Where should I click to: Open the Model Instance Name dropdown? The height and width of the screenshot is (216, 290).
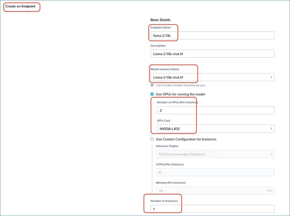212,77
